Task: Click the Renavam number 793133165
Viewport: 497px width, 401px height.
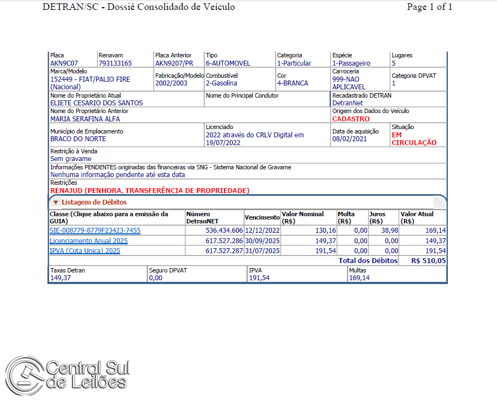Action: point(115,63)
